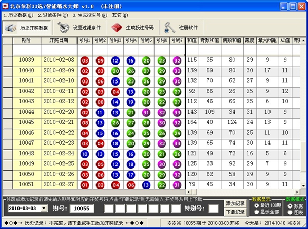Close the 智能缩水大师 window
Image resolution: width=308 pixels, height=229 pixels.
[302, 7]
